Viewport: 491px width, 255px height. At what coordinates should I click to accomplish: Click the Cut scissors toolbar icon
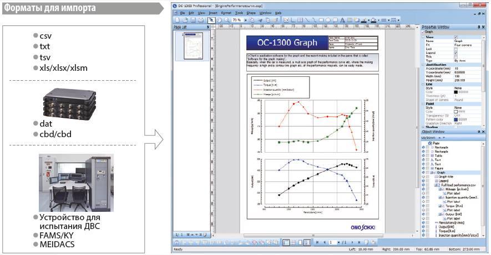(260, 20)
